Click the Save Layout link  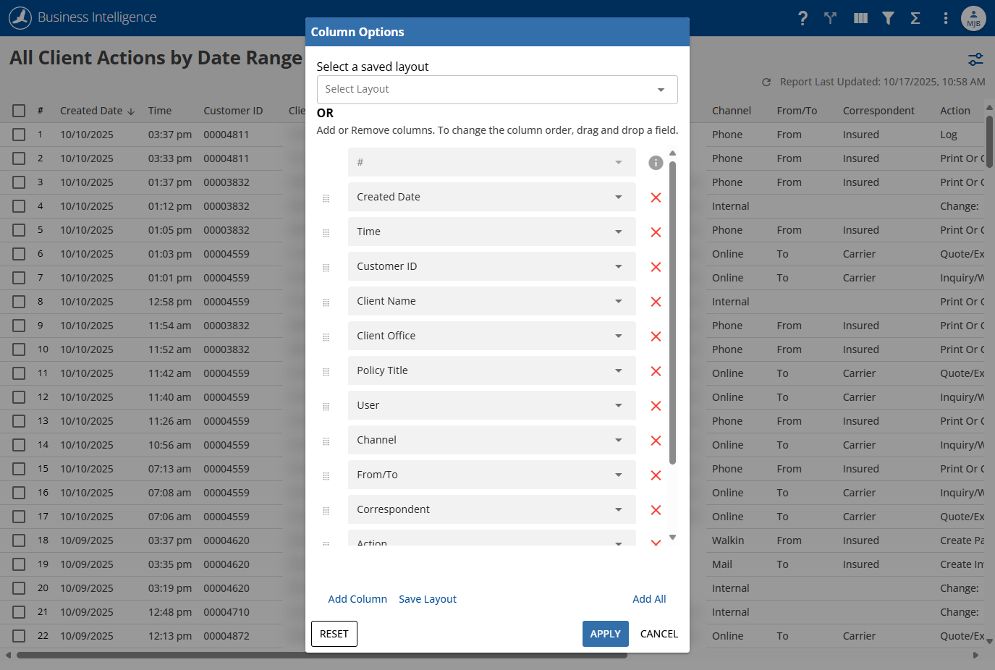point(428,599)
